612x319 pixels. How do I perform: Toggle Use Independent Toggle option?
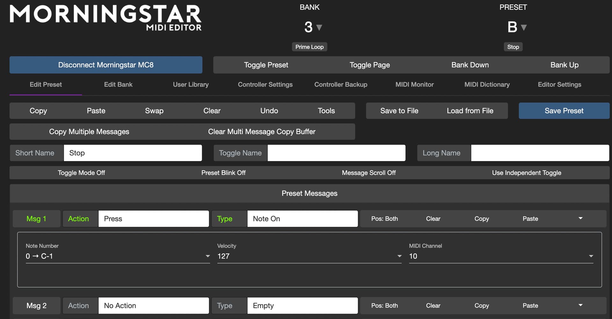[x=527, y=173]
